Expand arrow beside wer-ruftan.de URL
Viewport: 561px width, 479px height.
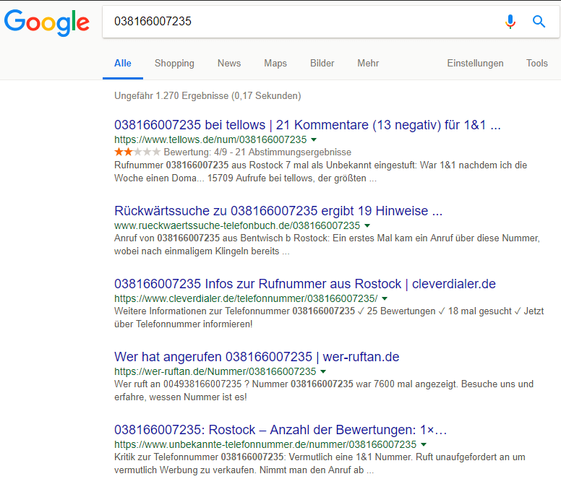pyautogui.click(x=323, y=371)
